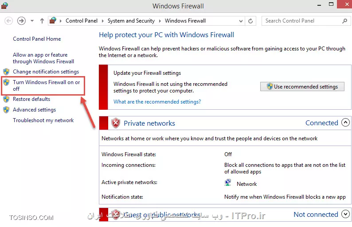
Task: Click the shield icon beside Advanced settings
Action: 6,110
